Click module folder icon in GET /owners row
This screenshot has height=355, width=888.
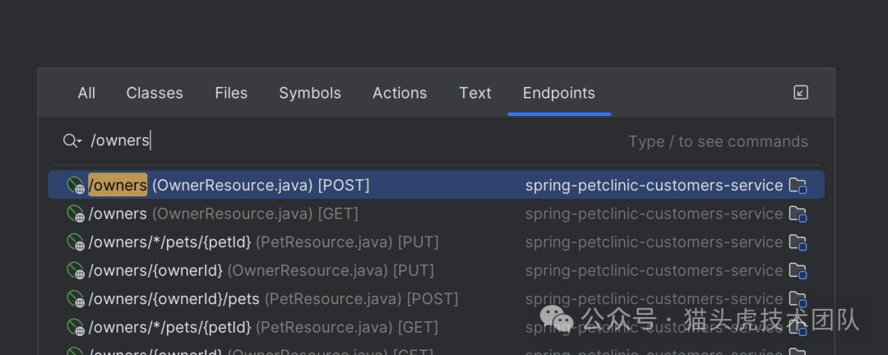(798, 214)
